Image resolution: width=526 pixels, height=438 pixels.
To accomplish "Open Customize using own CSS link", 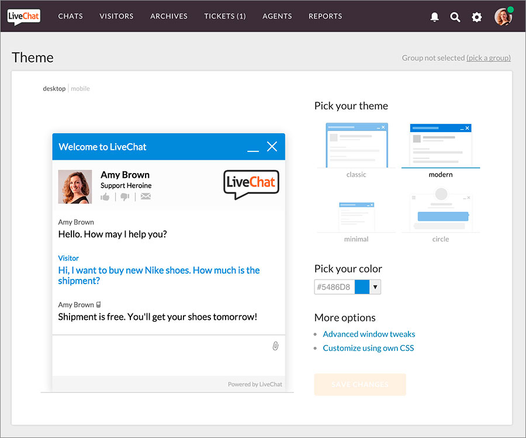I will (x=368, y=348).
